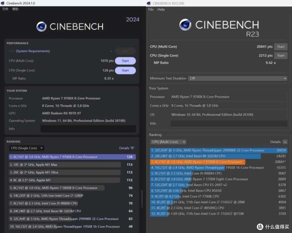Click the Cinebench R23 logo sphere

[x=185, y=25]
